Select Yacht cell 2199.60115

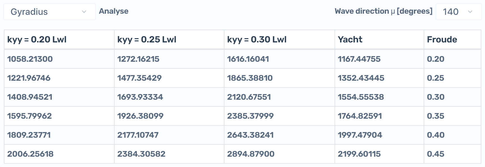[379, 154]
